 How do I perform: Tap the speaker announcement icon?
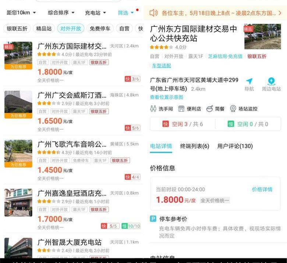[x=154, y=13]
